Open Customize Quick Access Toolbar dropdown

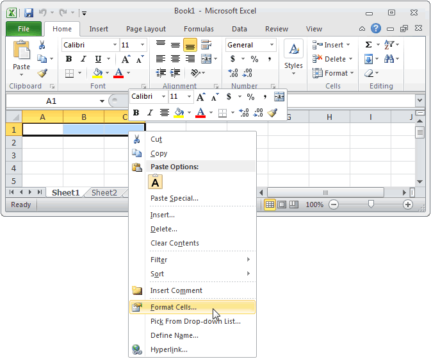[85, 13]
